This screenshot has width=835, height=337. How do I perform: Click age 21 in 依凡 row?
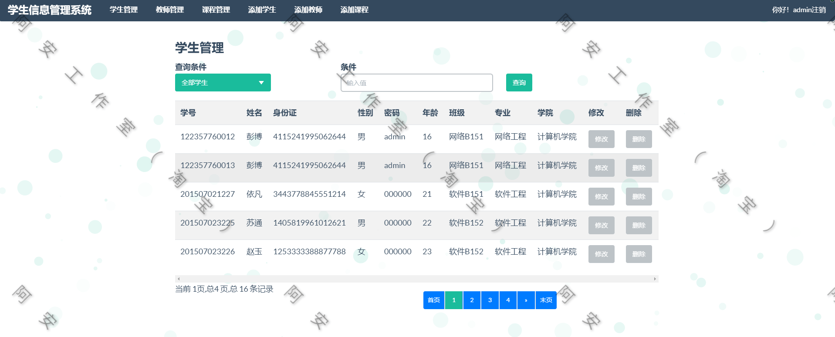pos(427,194)
